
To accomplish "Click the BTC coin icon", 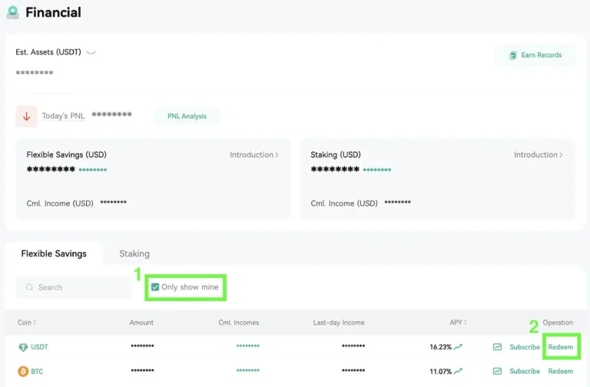I will pos(23,372).
